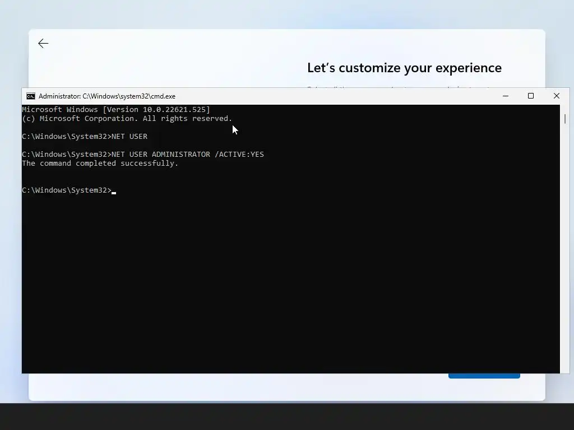Click "The command completed successfully." output

[x=100, y=163]
